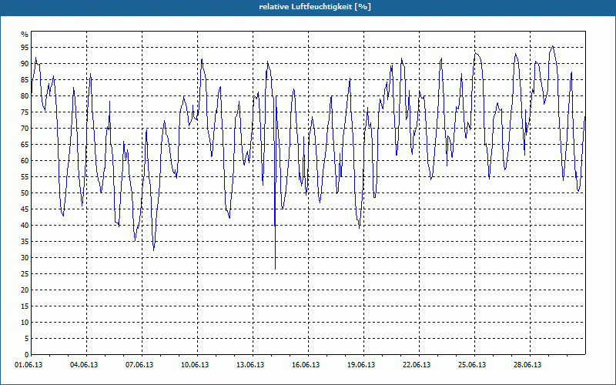Click the date label 10.06.13
This screenshot has height=385, width=616.
[195, 365]
